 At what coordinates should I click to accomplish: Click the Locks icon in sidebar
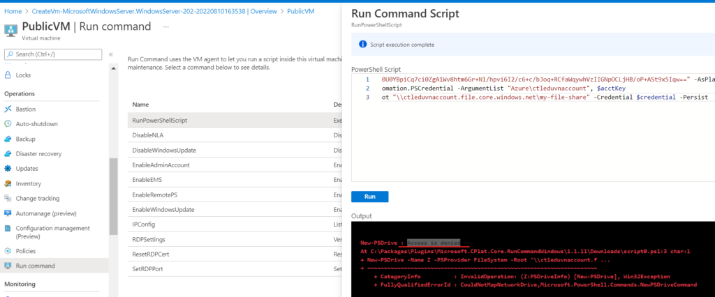point(8,75)
